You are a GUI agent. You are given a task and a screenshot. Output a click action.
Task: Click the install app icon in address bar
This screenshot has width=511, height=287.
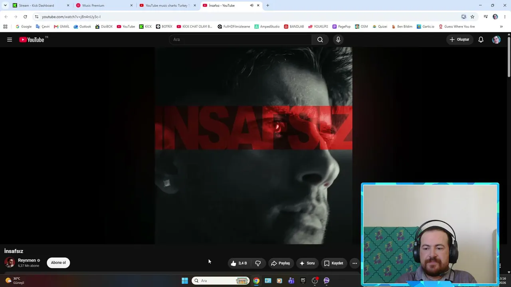coord(463,17)
